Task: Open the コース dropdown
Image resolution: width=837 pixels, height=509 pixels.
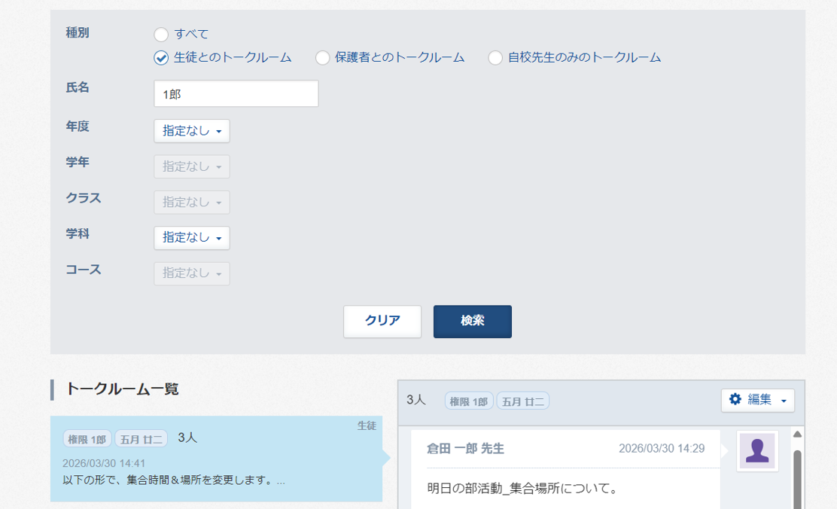Action: pos(192,273)
